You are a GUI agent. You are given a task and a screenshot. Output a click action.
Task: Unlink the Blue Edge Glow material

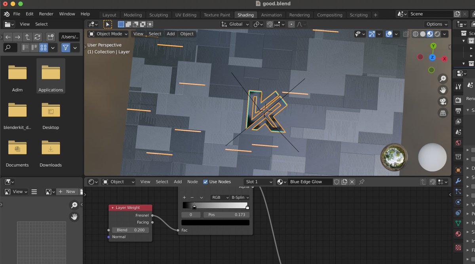click(351, 182)
